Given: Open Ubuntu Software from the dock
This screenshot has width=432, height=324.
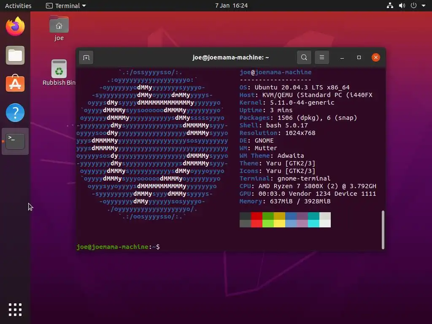Looking at the screenshot, I should pos(15,83).
